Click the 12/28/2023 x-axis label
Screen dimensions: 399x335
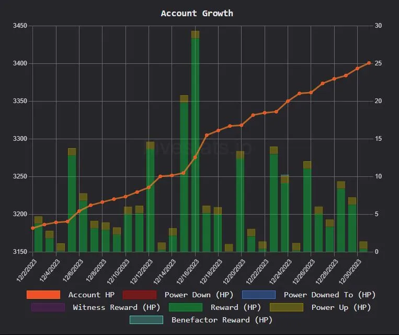[327, 272]
